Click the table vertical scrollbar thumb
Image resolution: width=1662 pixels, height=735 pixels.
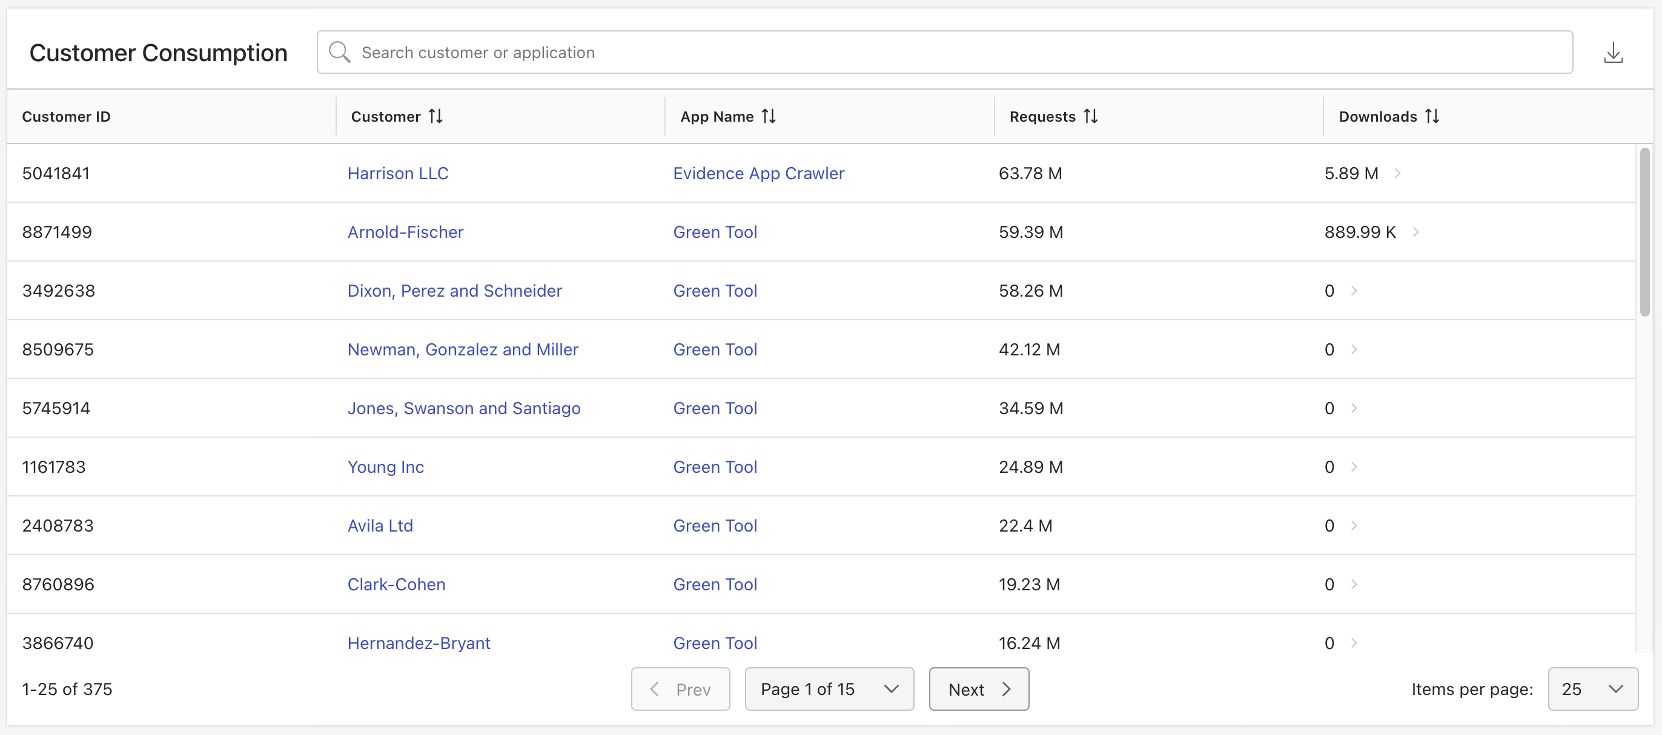pos(1644,232)
